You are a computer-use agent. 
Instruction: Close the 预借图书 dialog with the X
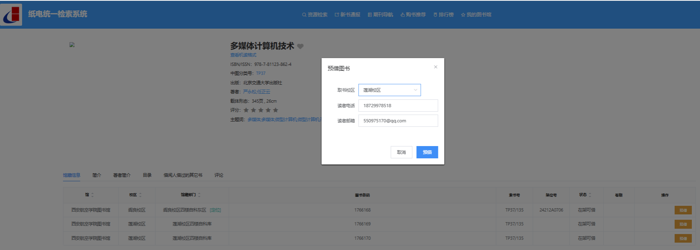(x=436, y=67)
